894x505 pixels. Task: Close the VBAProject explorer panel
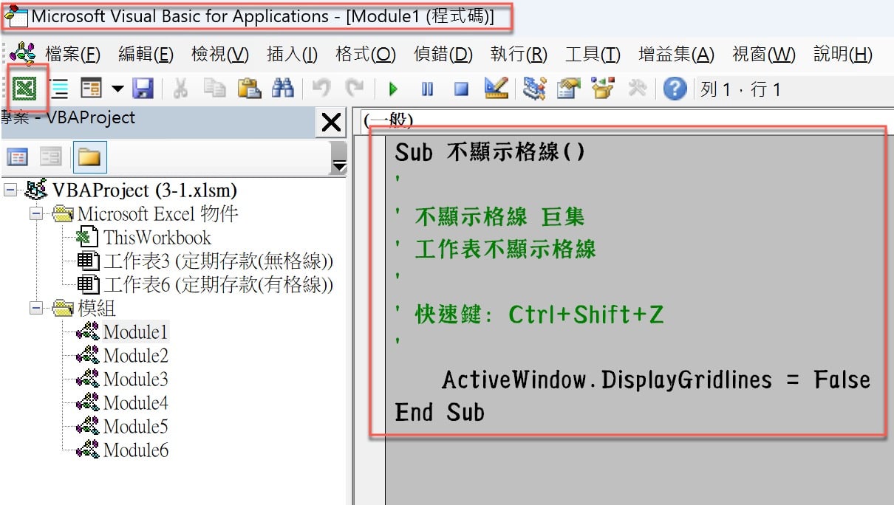[331, 122]
